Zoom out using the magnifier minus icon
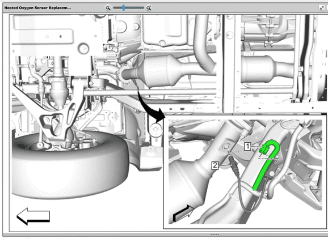This screenshot has height=239, width=328. coord(108,8)
